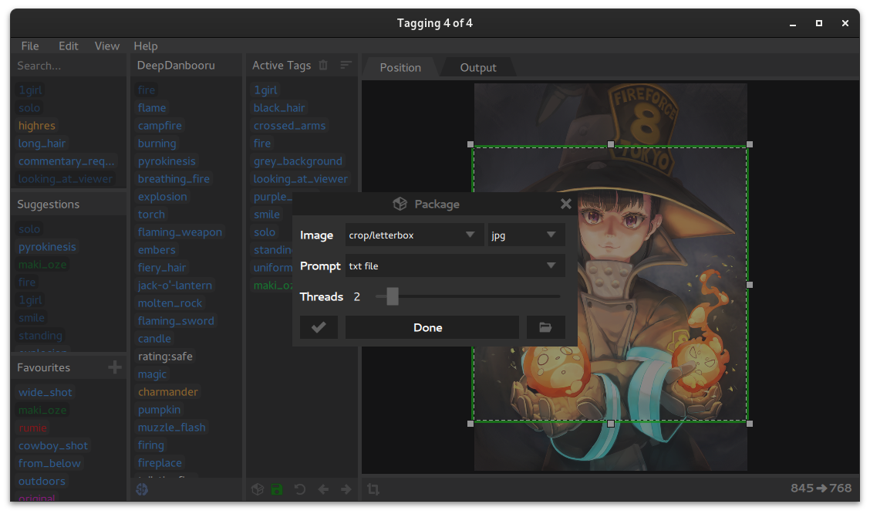Viewport: 870px width, 514px height.
Task: Open the package box icon below Active Tags
Action: [x=258, y=489]
